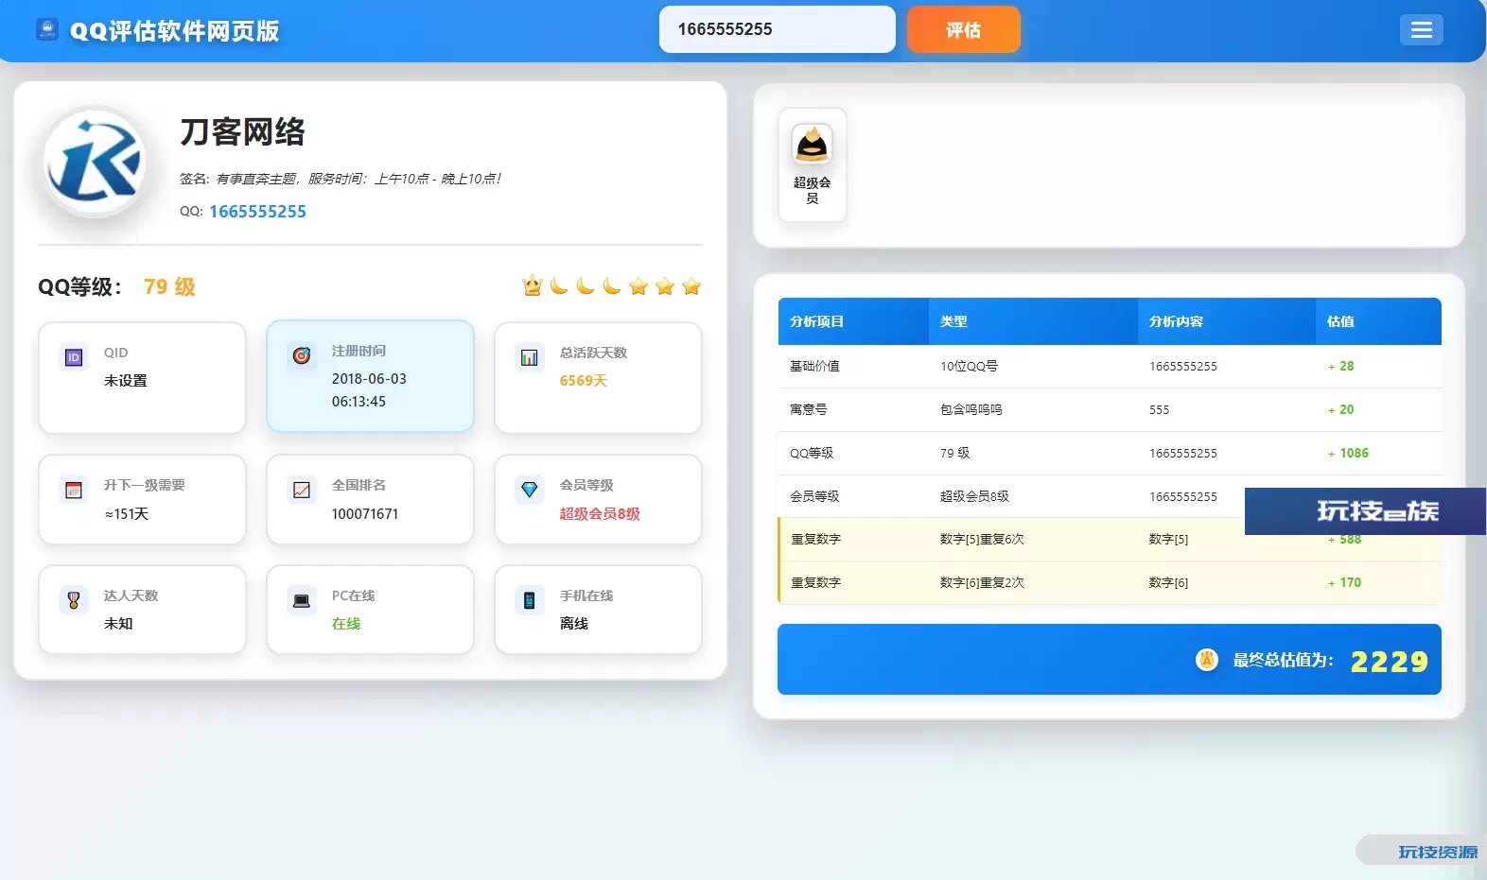
Task: Click 数字[6]重复2次 cell
Action: tap(982, 582)
